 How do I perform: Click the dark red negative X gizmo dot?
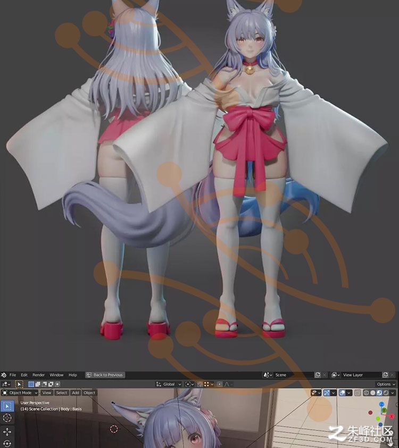tap(370, 412)
